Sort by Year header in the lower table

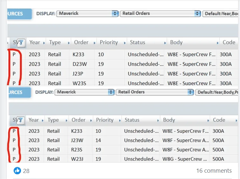pos(33,120)
